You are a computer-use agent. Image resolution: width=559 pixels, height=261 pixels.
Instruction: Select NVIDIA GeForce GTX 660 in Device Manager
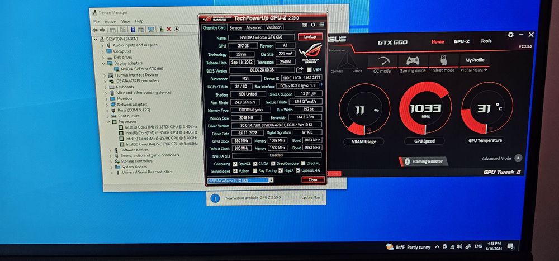tap(142, 69)
